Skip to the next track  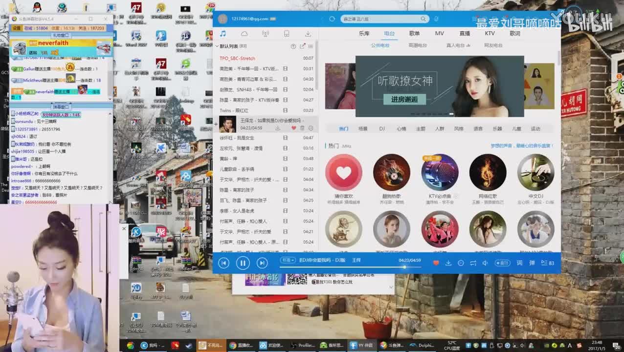pos(262,263)
